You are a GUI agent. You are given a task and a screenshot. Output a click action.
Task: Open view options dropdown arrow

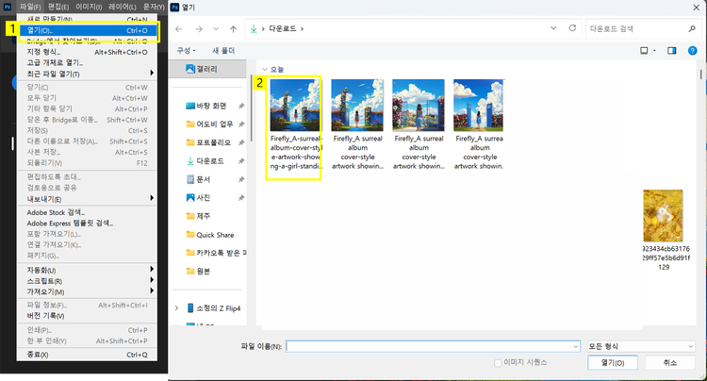tap(655, 51)
